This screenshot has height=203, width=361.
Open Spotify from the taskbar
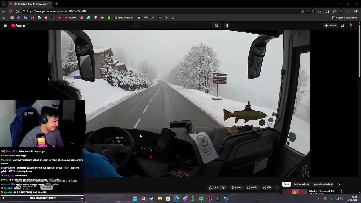pos(201,198)
